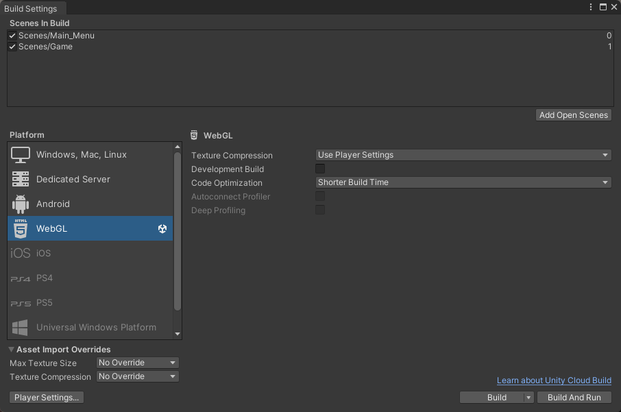
Task: Click the WebGL HTML5 icon in platform list
Action: (21, 229)
